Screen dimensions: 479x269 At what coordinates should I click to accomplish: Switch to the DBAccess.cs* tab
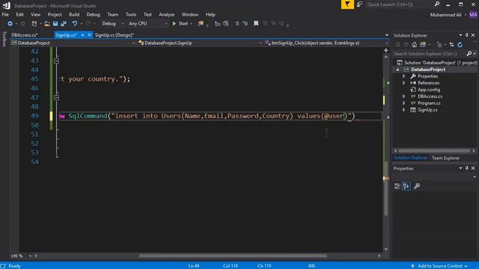pos(25,35)
